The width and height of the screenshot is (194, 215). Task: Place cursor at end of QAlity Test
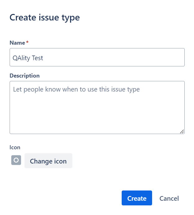point(43,58)
